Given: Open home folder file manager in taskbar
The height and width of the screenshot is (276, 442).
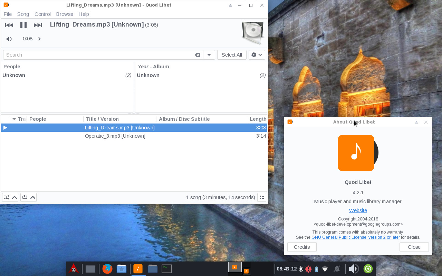Looking at the screenshot, I should coord(121,269).
